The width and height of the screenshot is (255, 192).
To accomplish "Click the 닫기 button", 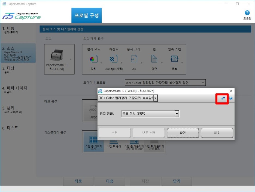I will [177, 181].
